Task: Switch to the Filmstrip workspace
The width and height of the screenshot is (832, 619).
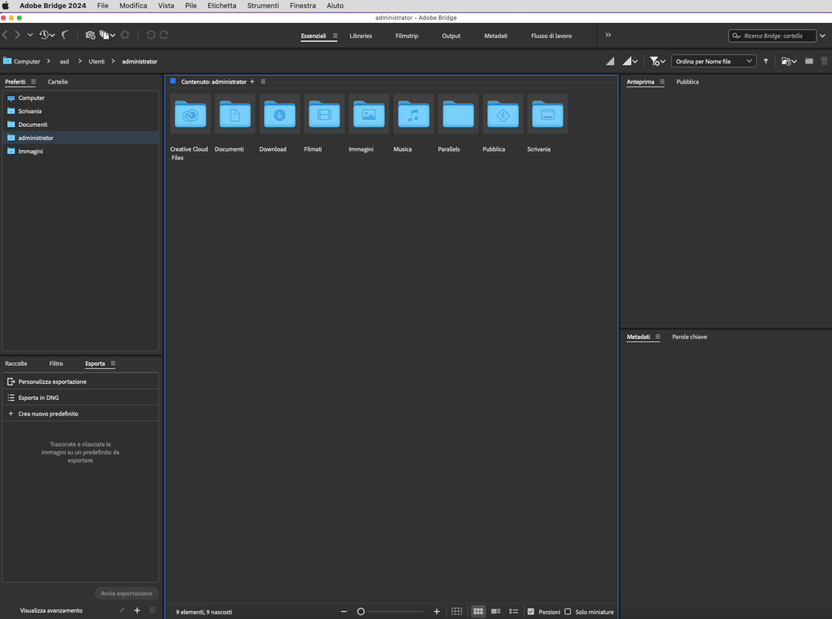Action: [x=407, y=36]
